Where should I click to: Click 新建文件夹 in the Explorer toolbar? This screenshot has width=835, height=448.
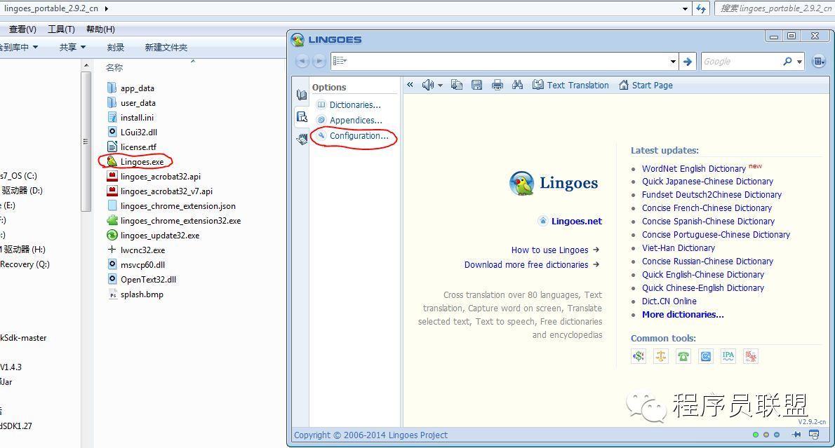pos(166,48)
